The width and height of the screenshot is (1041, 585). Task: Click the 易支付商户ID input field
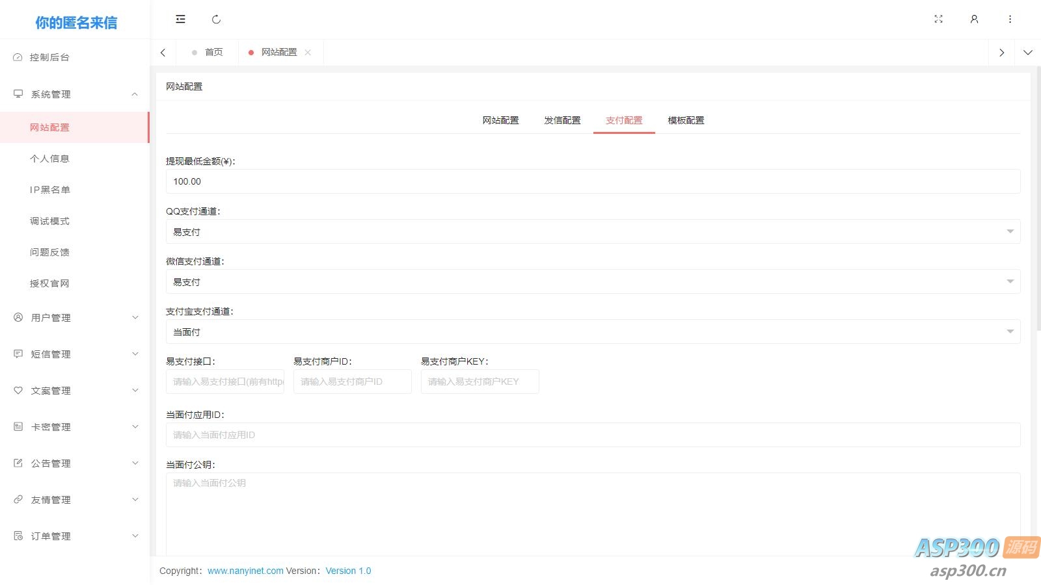coord(352,382)
